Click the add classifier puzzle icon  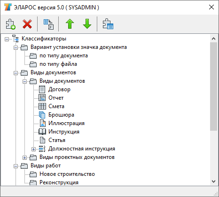point(10,24)
